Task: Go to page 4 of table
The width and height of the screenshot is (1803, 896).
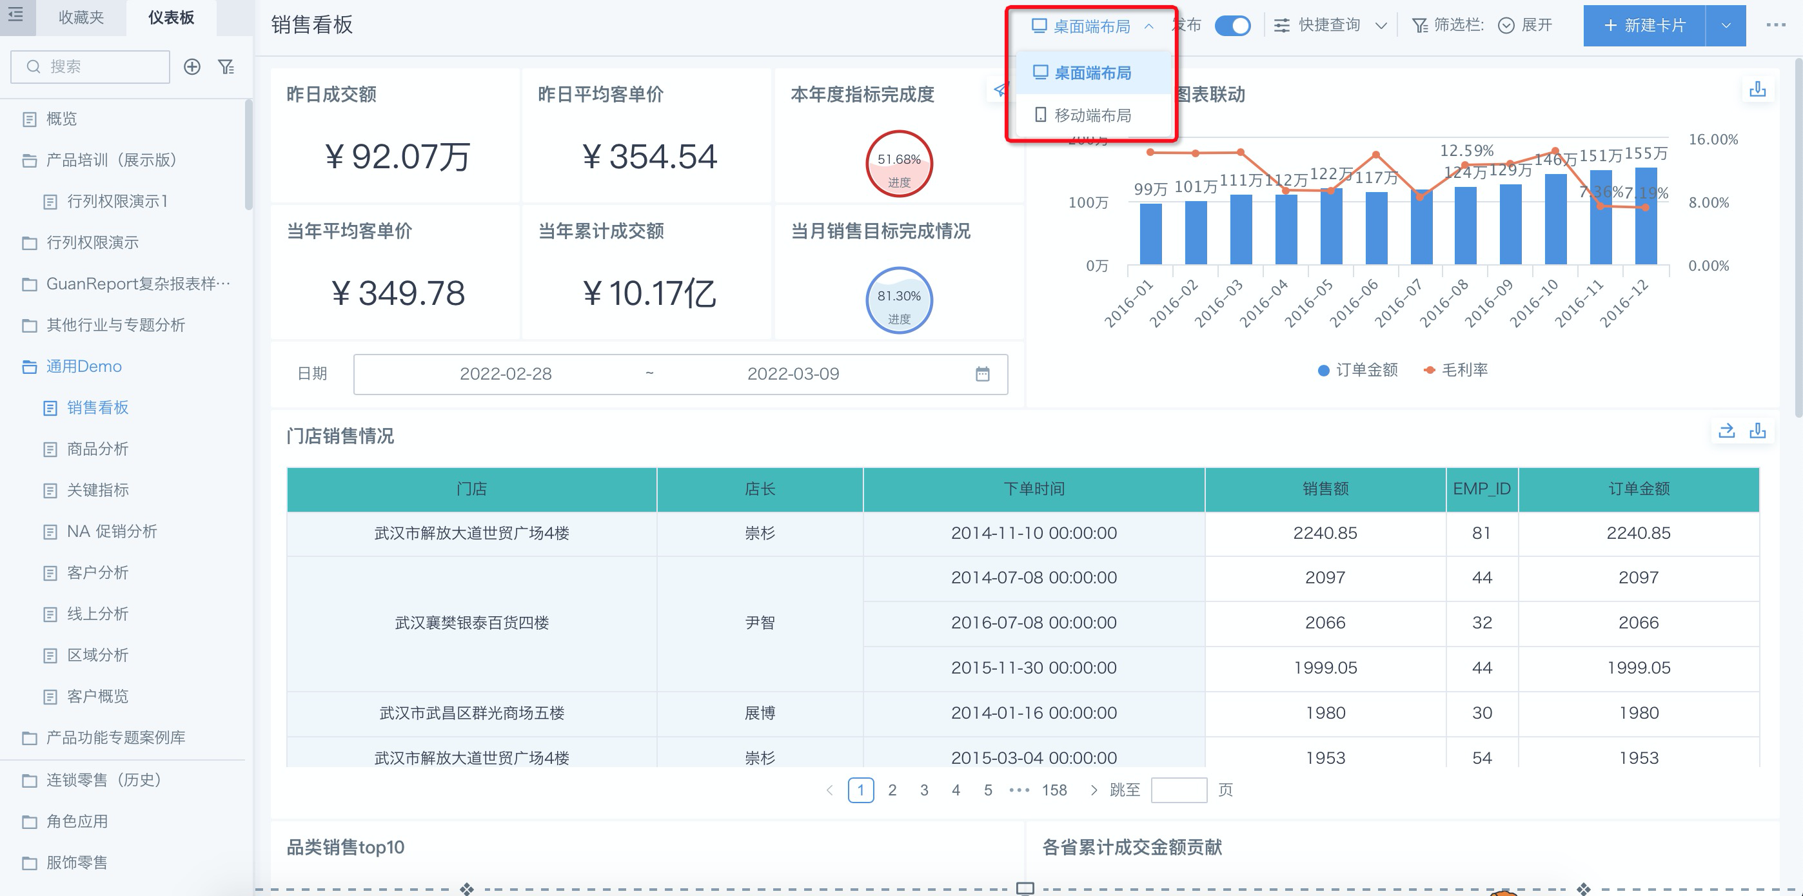Action: 956,790
